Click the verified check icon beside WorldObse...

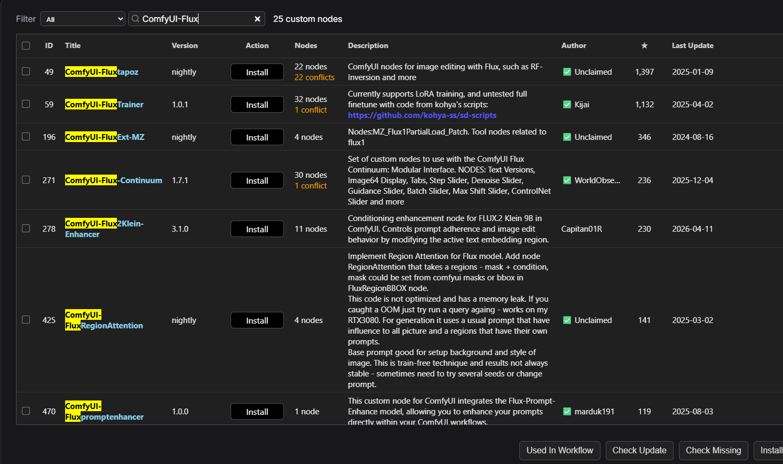click(567, 180)
